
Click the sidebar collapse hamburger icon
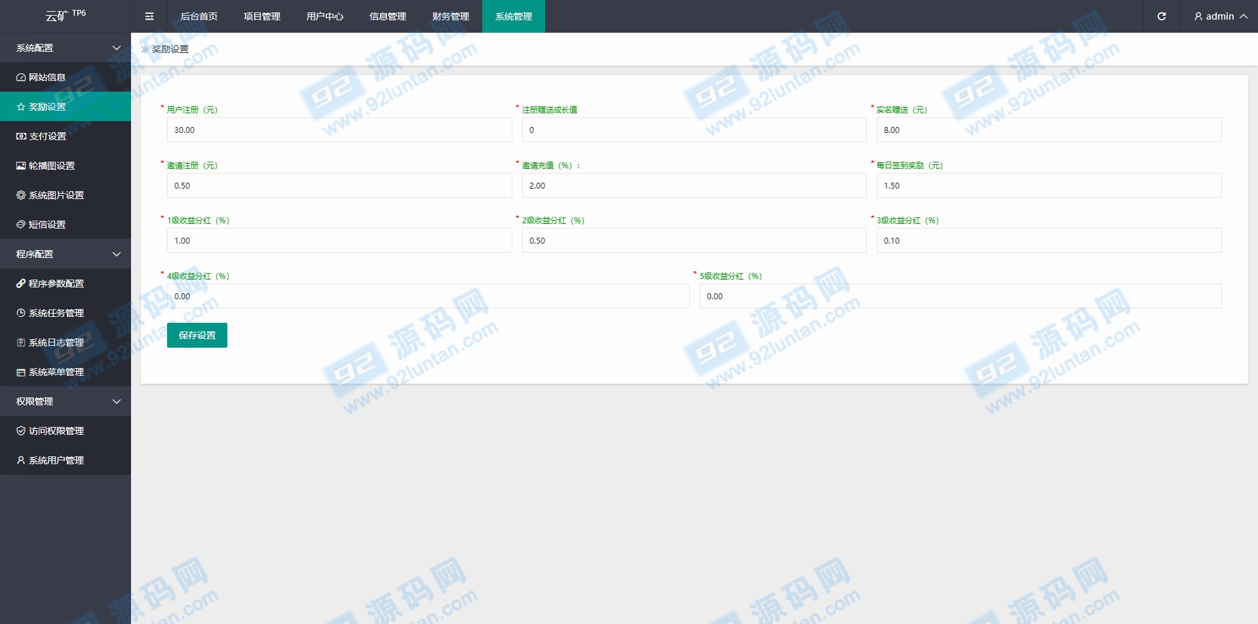click(149, 16)
